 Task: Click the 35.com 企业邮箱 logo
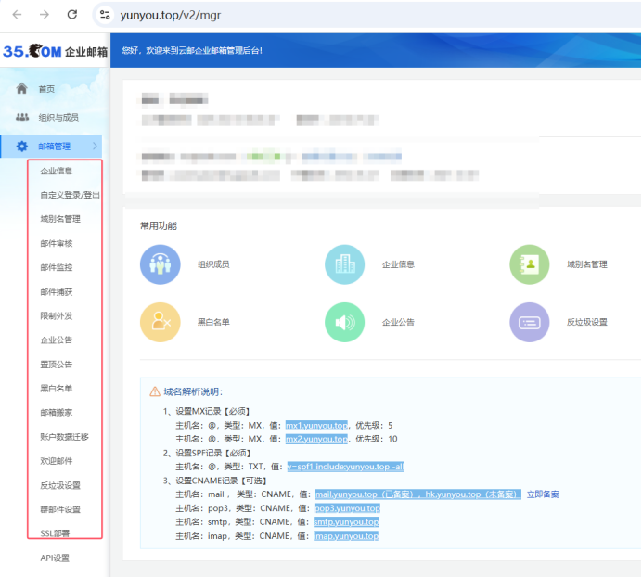(55, 52)
